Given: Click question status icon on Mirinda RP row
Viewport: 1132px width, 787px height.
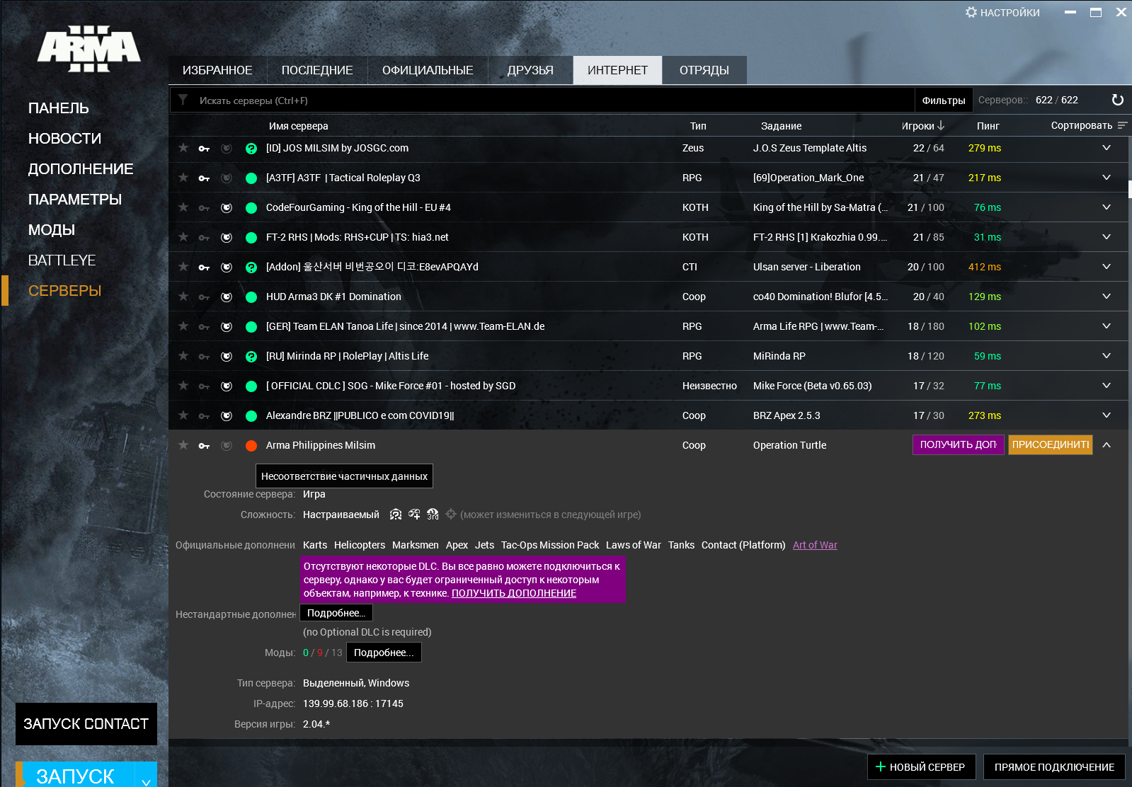Looking at the screenshot, I should (251, 357).
